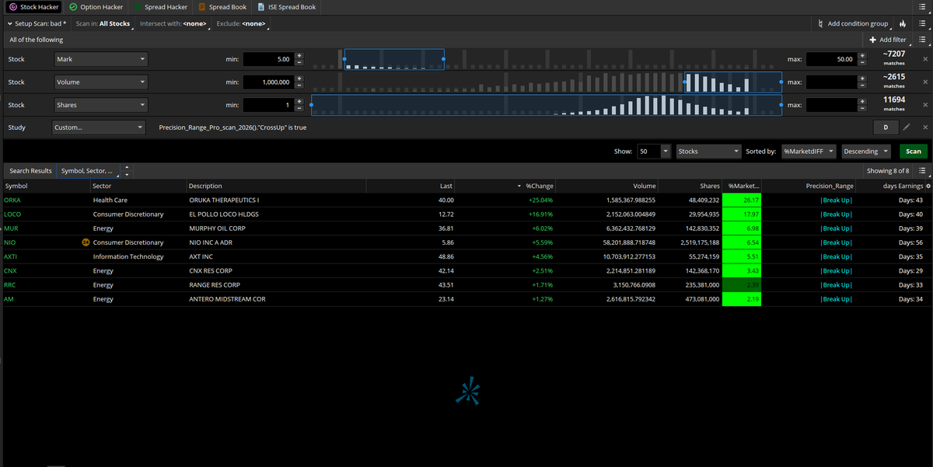Open Sorted by %MarketdIFF dropdown
Viewport: 933px width, 467px height.
tap(809, 152)
